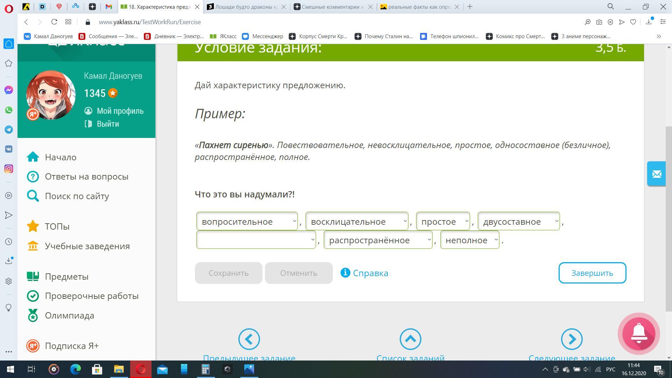Click the heart bookmark icon in address bar
672x378 pixels.
pos(633,22)
